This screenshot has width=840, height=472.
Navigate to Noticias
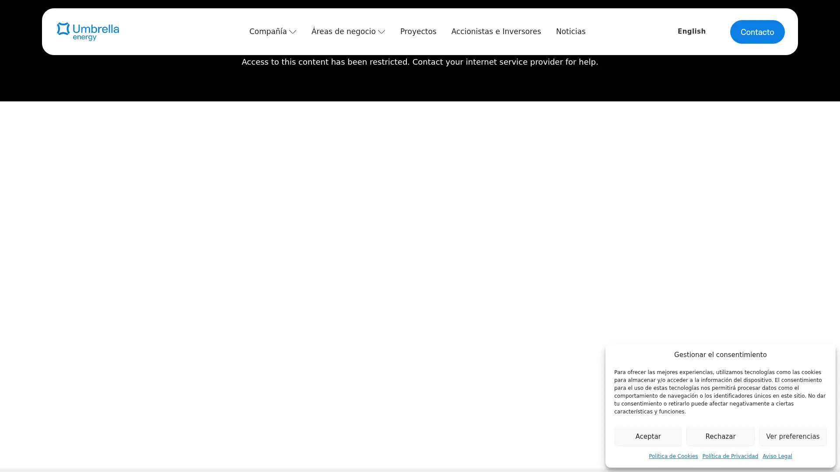[570, 31]
